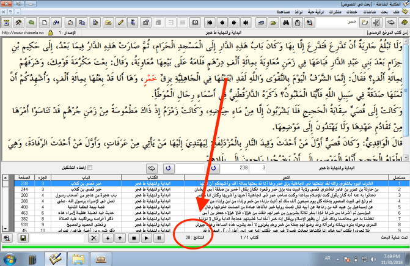The image size is (410, 266).
Task: Open the مذكرات menu
Action: point(335,12)
